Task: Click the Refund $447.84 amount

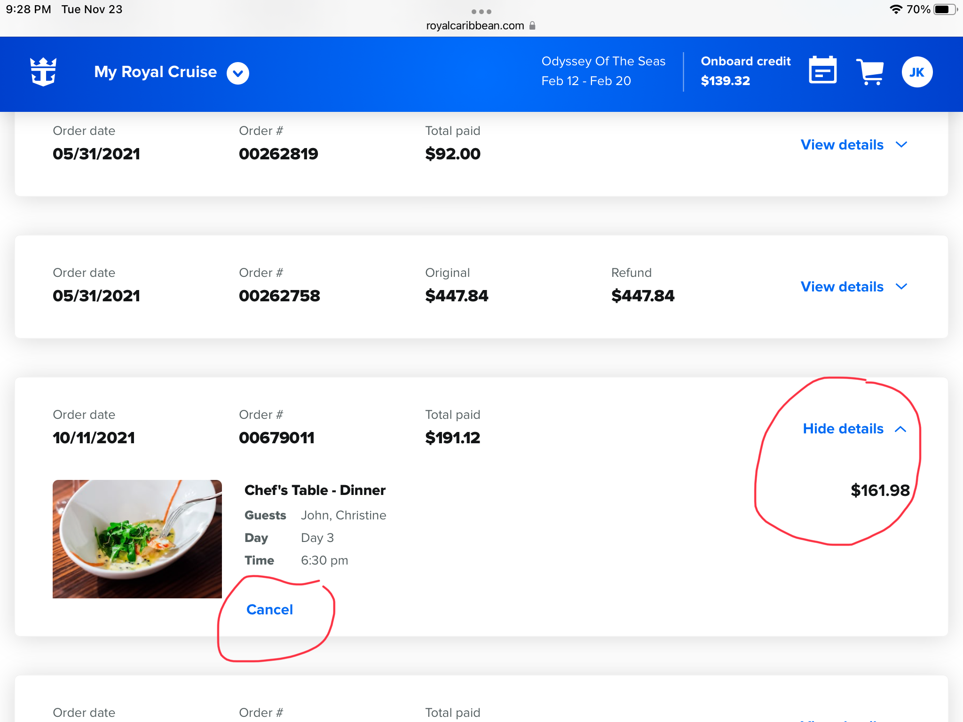Action: [643, 296]
